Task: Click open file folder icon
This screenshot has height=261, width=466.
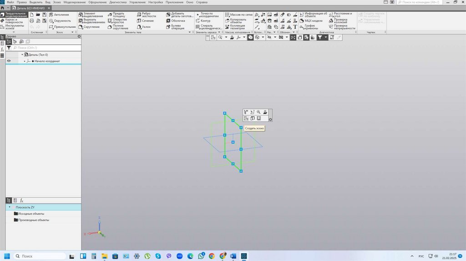Action: pyautogui.click(x=38, y=15)
